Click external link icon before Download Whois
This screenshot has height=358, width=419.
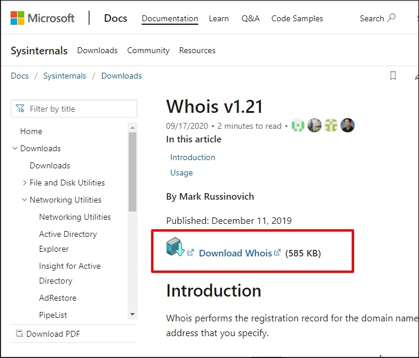(x=190, y=252)
